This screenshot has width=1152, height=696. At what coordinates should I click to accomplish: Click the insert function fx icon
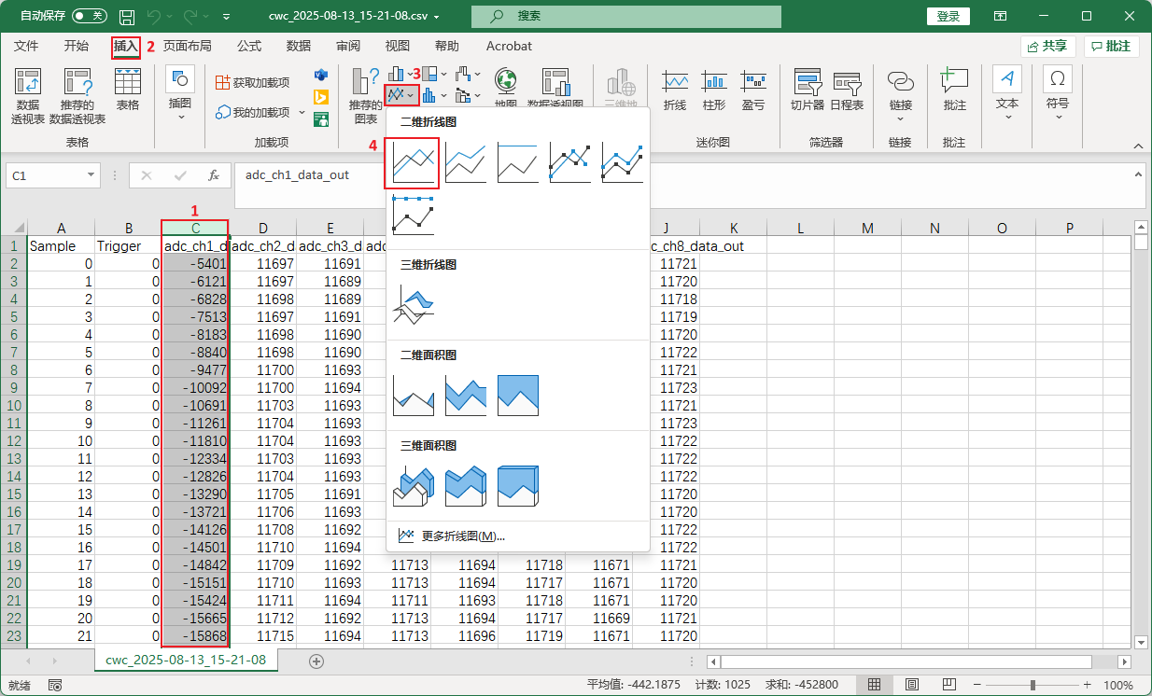pyautogui.click(x=214, y=175)
